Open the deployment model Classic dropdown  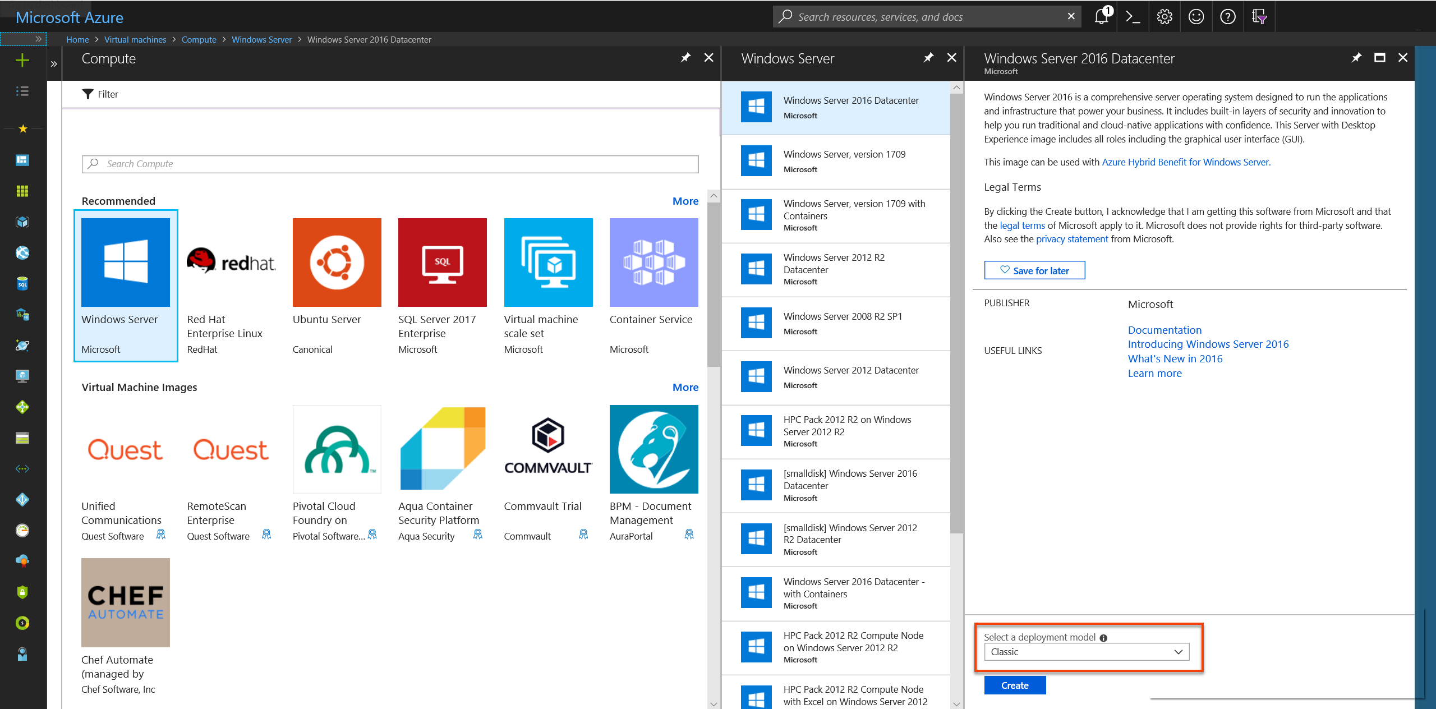click(1086, 652)
